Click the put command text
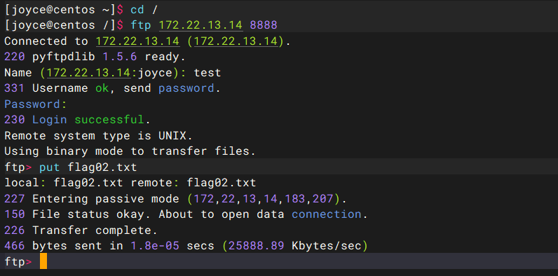The height and width of the screenshot is (276, 558). (50, 167)
